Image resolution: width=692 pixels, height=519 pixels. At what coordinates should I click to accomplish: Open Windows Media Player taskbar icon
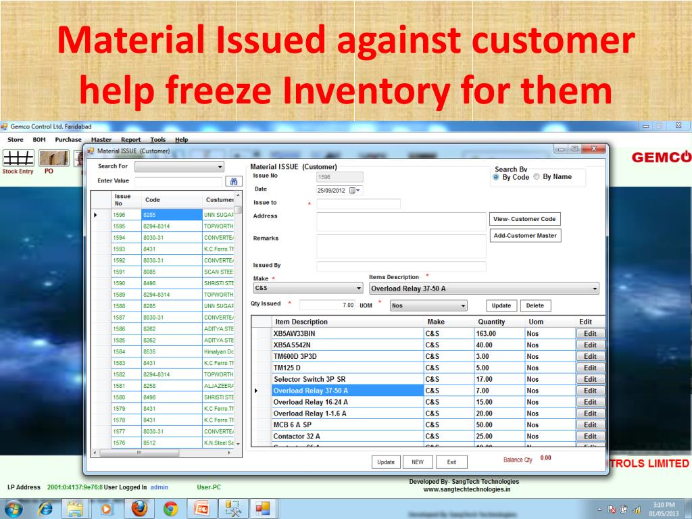[106, 508]
